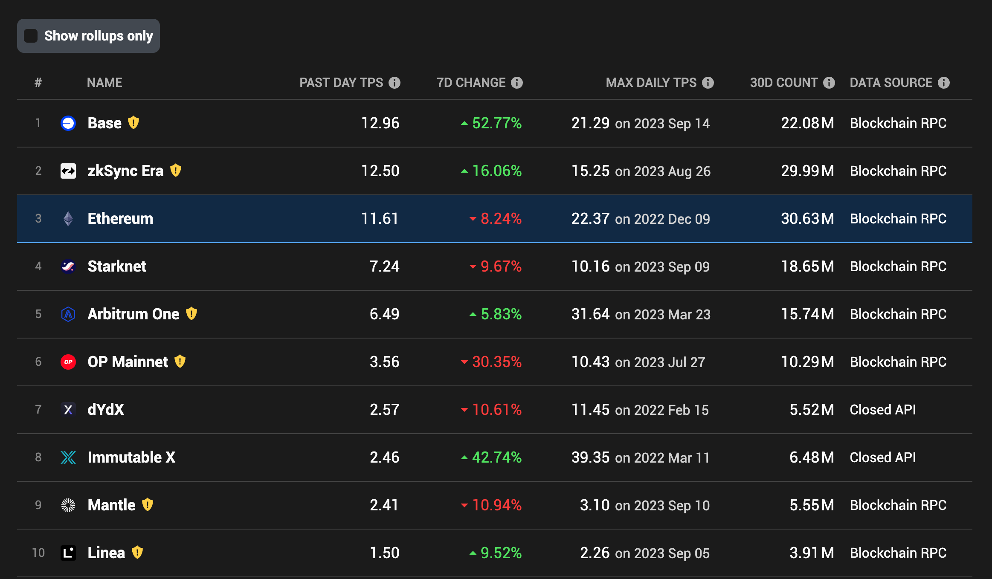Click the Arbitrum One logo icon

point(68,314)
